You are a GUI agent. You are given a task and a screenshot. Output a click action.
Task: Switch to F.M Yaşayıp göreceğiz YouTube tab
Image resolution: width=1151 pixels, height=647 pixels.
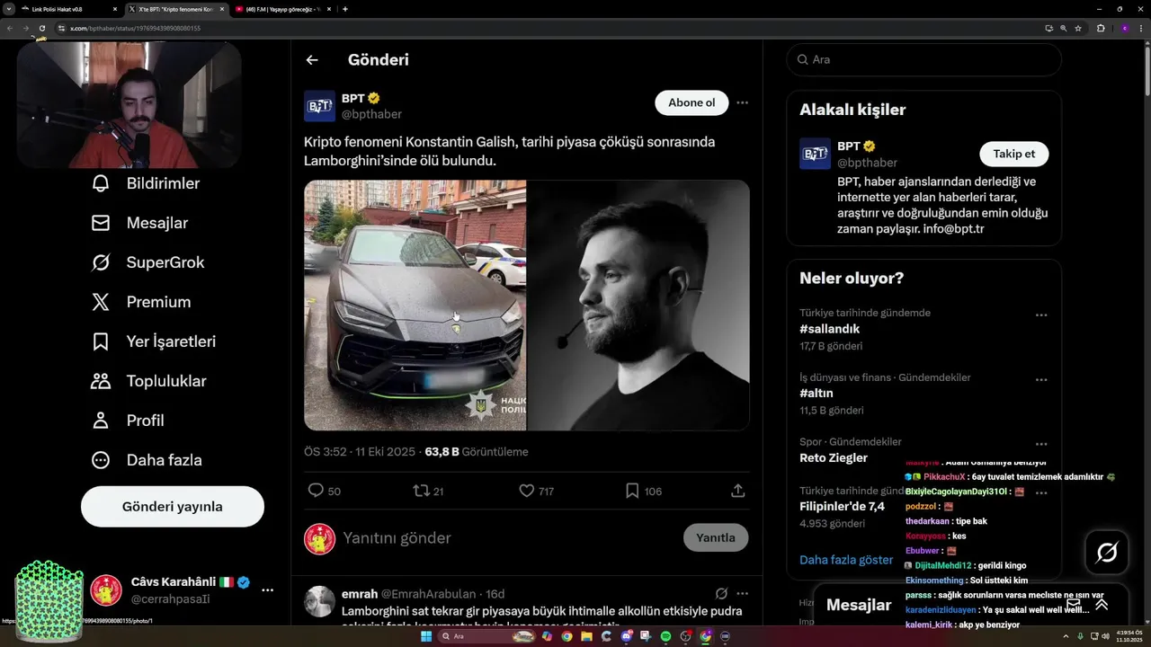[284, 9]
